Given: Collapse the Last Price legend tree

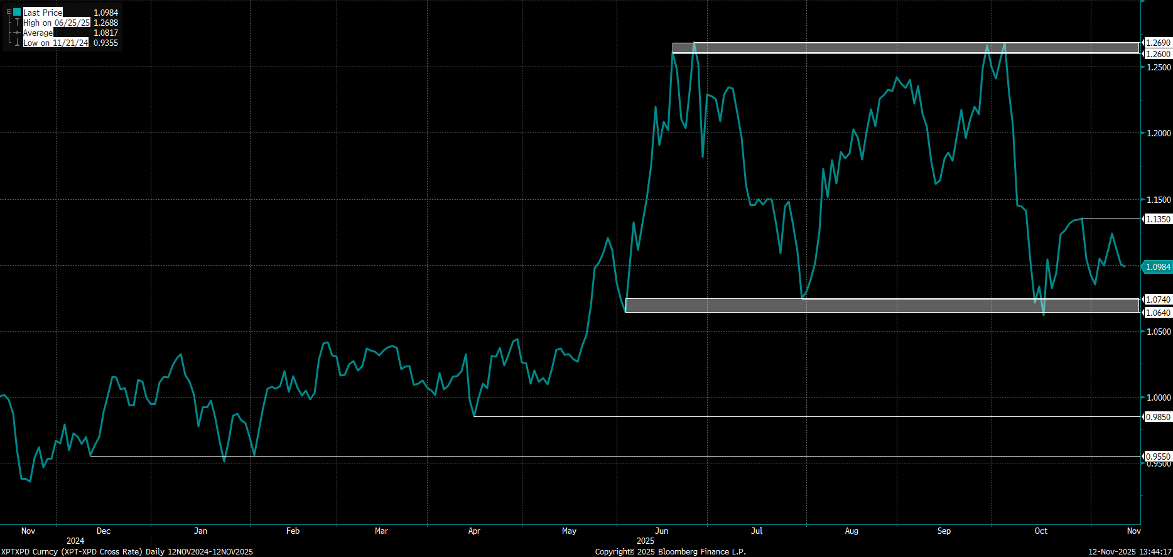Looking at the screenshot, I should coord(9,12).
